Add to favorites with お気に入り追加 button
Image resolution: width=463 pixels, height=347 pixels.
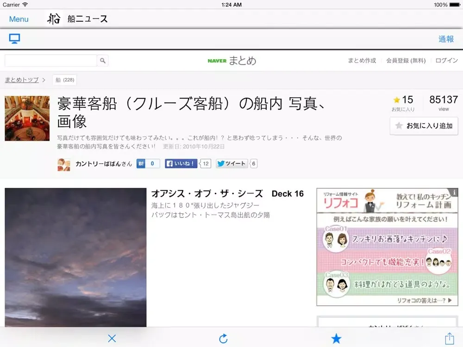click(x=424, y=126)
